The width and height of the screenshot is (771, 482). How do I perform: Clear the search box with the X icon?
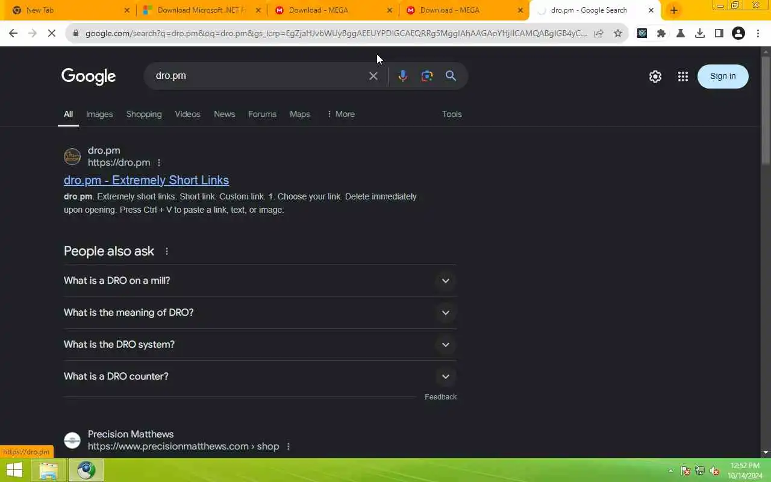373,76
